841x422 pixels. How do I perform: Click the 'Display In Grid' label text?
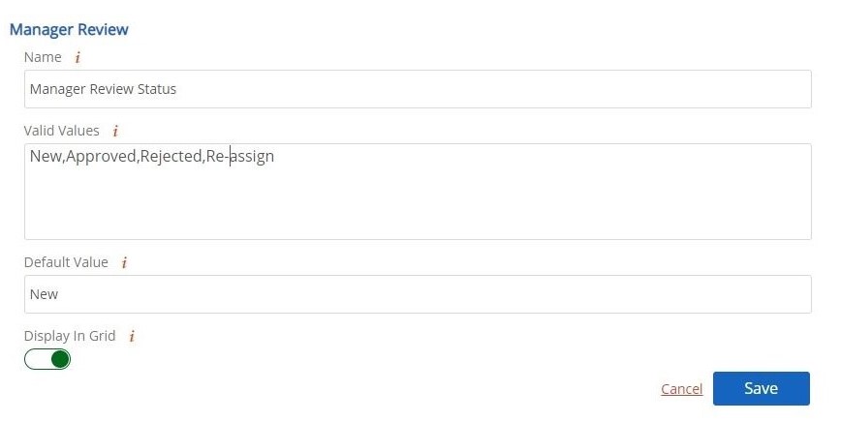(x=70, y=336)
